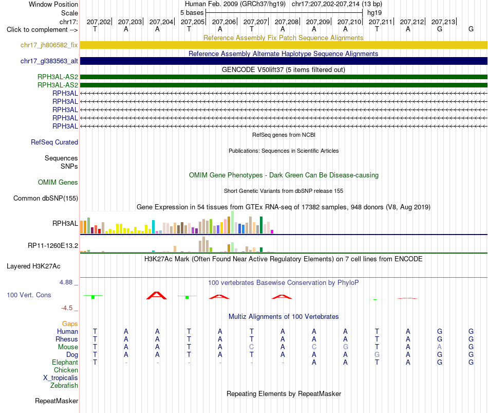This screenshot has width=488, height=413.
Task: Open Common dbSNP(155) track label
Action: tap(46, 198)
